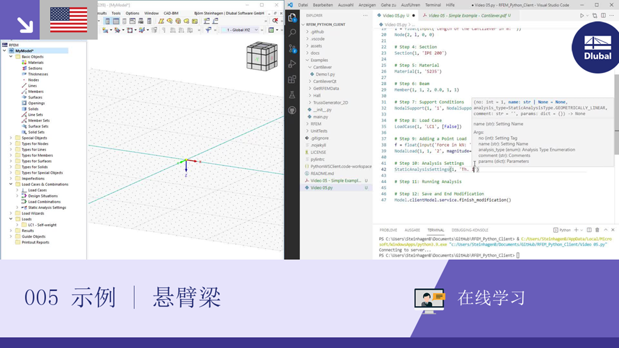
Task: Open Explorer panel ellipsis actions menu
Action: 365,15
